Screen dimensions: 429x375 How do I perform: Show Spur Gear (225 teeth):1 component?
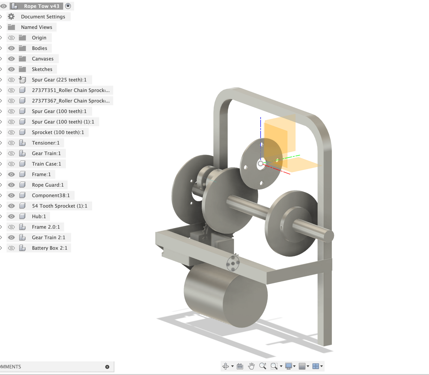pyautogui.click(x=11, y=80)
